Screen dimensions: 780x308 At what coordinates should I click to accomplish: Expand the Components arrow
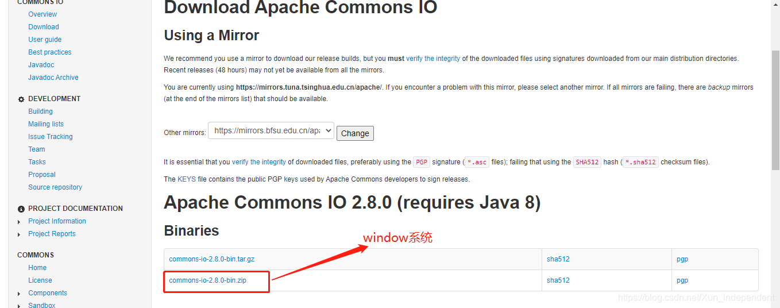coord(20,294)
